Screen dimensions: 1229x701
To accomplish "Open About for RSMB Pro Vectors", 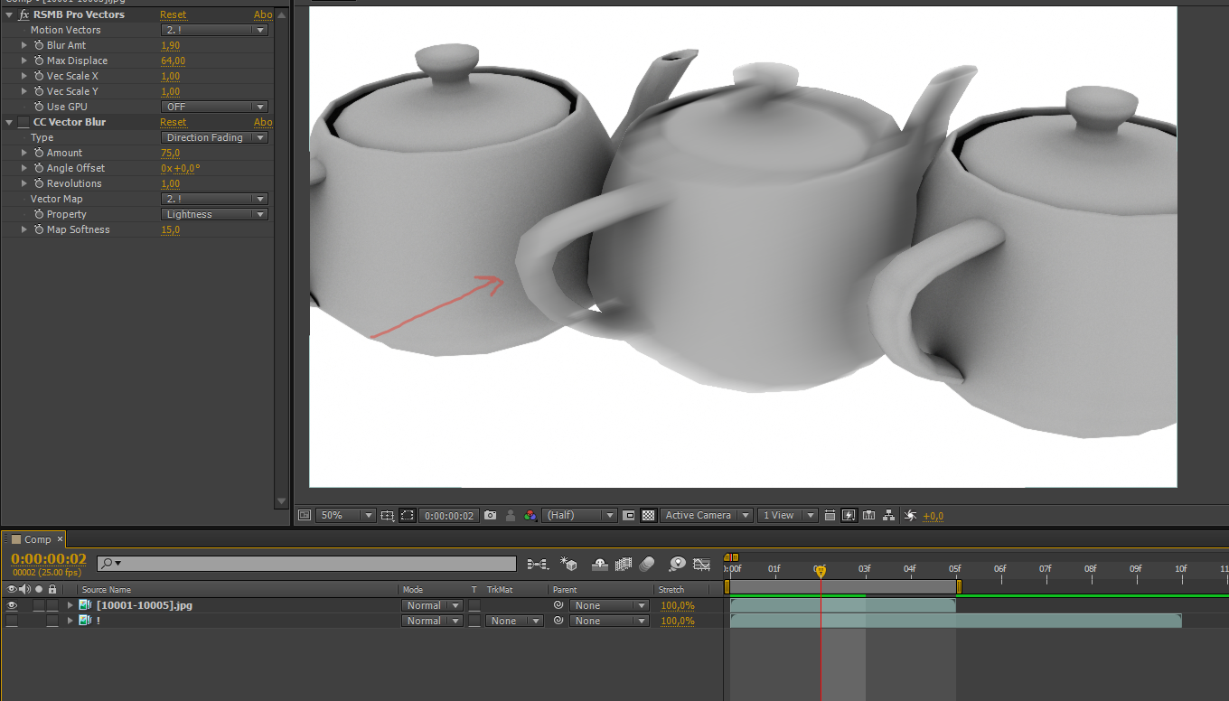I will pos(263,14).
